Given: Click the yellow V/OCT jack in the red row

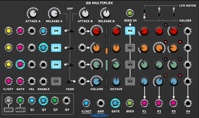Looking at the screenshot, I should (x=8, y=31).
